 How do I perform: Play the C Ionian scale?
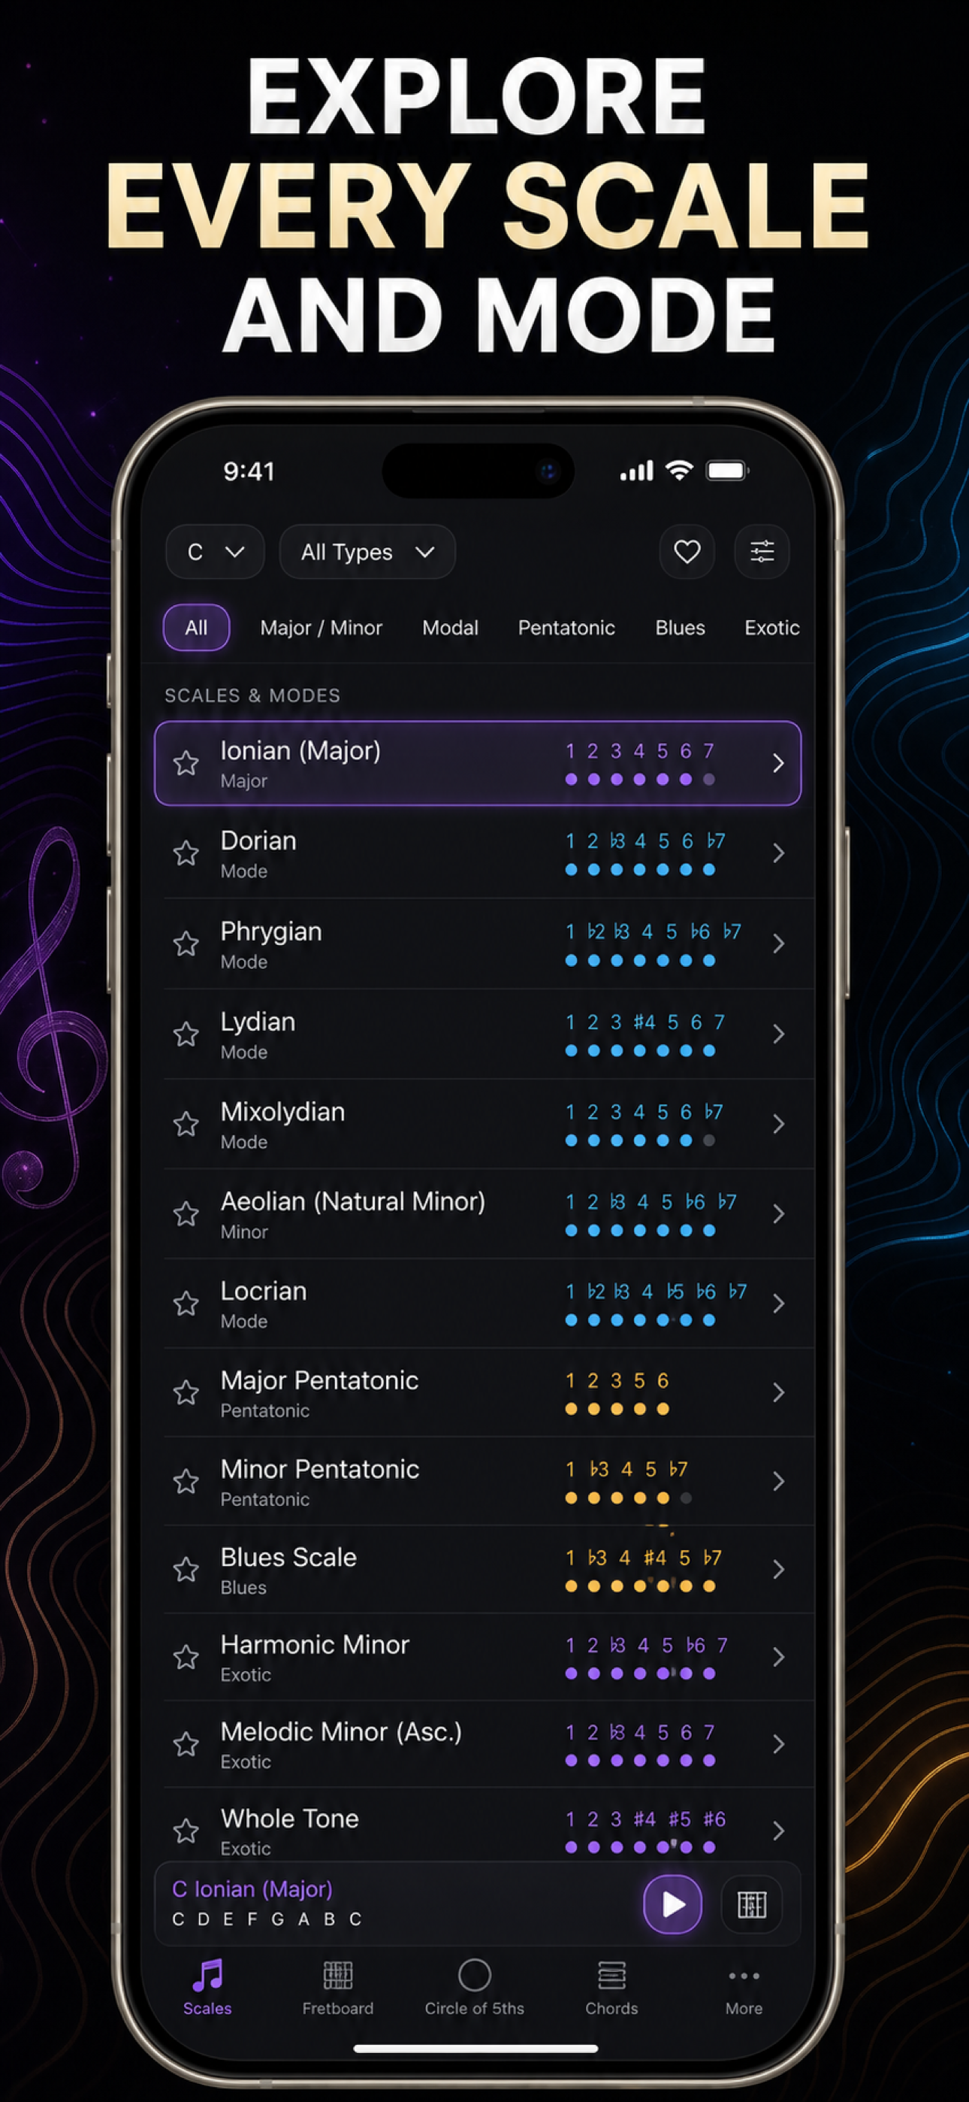[x=673, y=1904]
